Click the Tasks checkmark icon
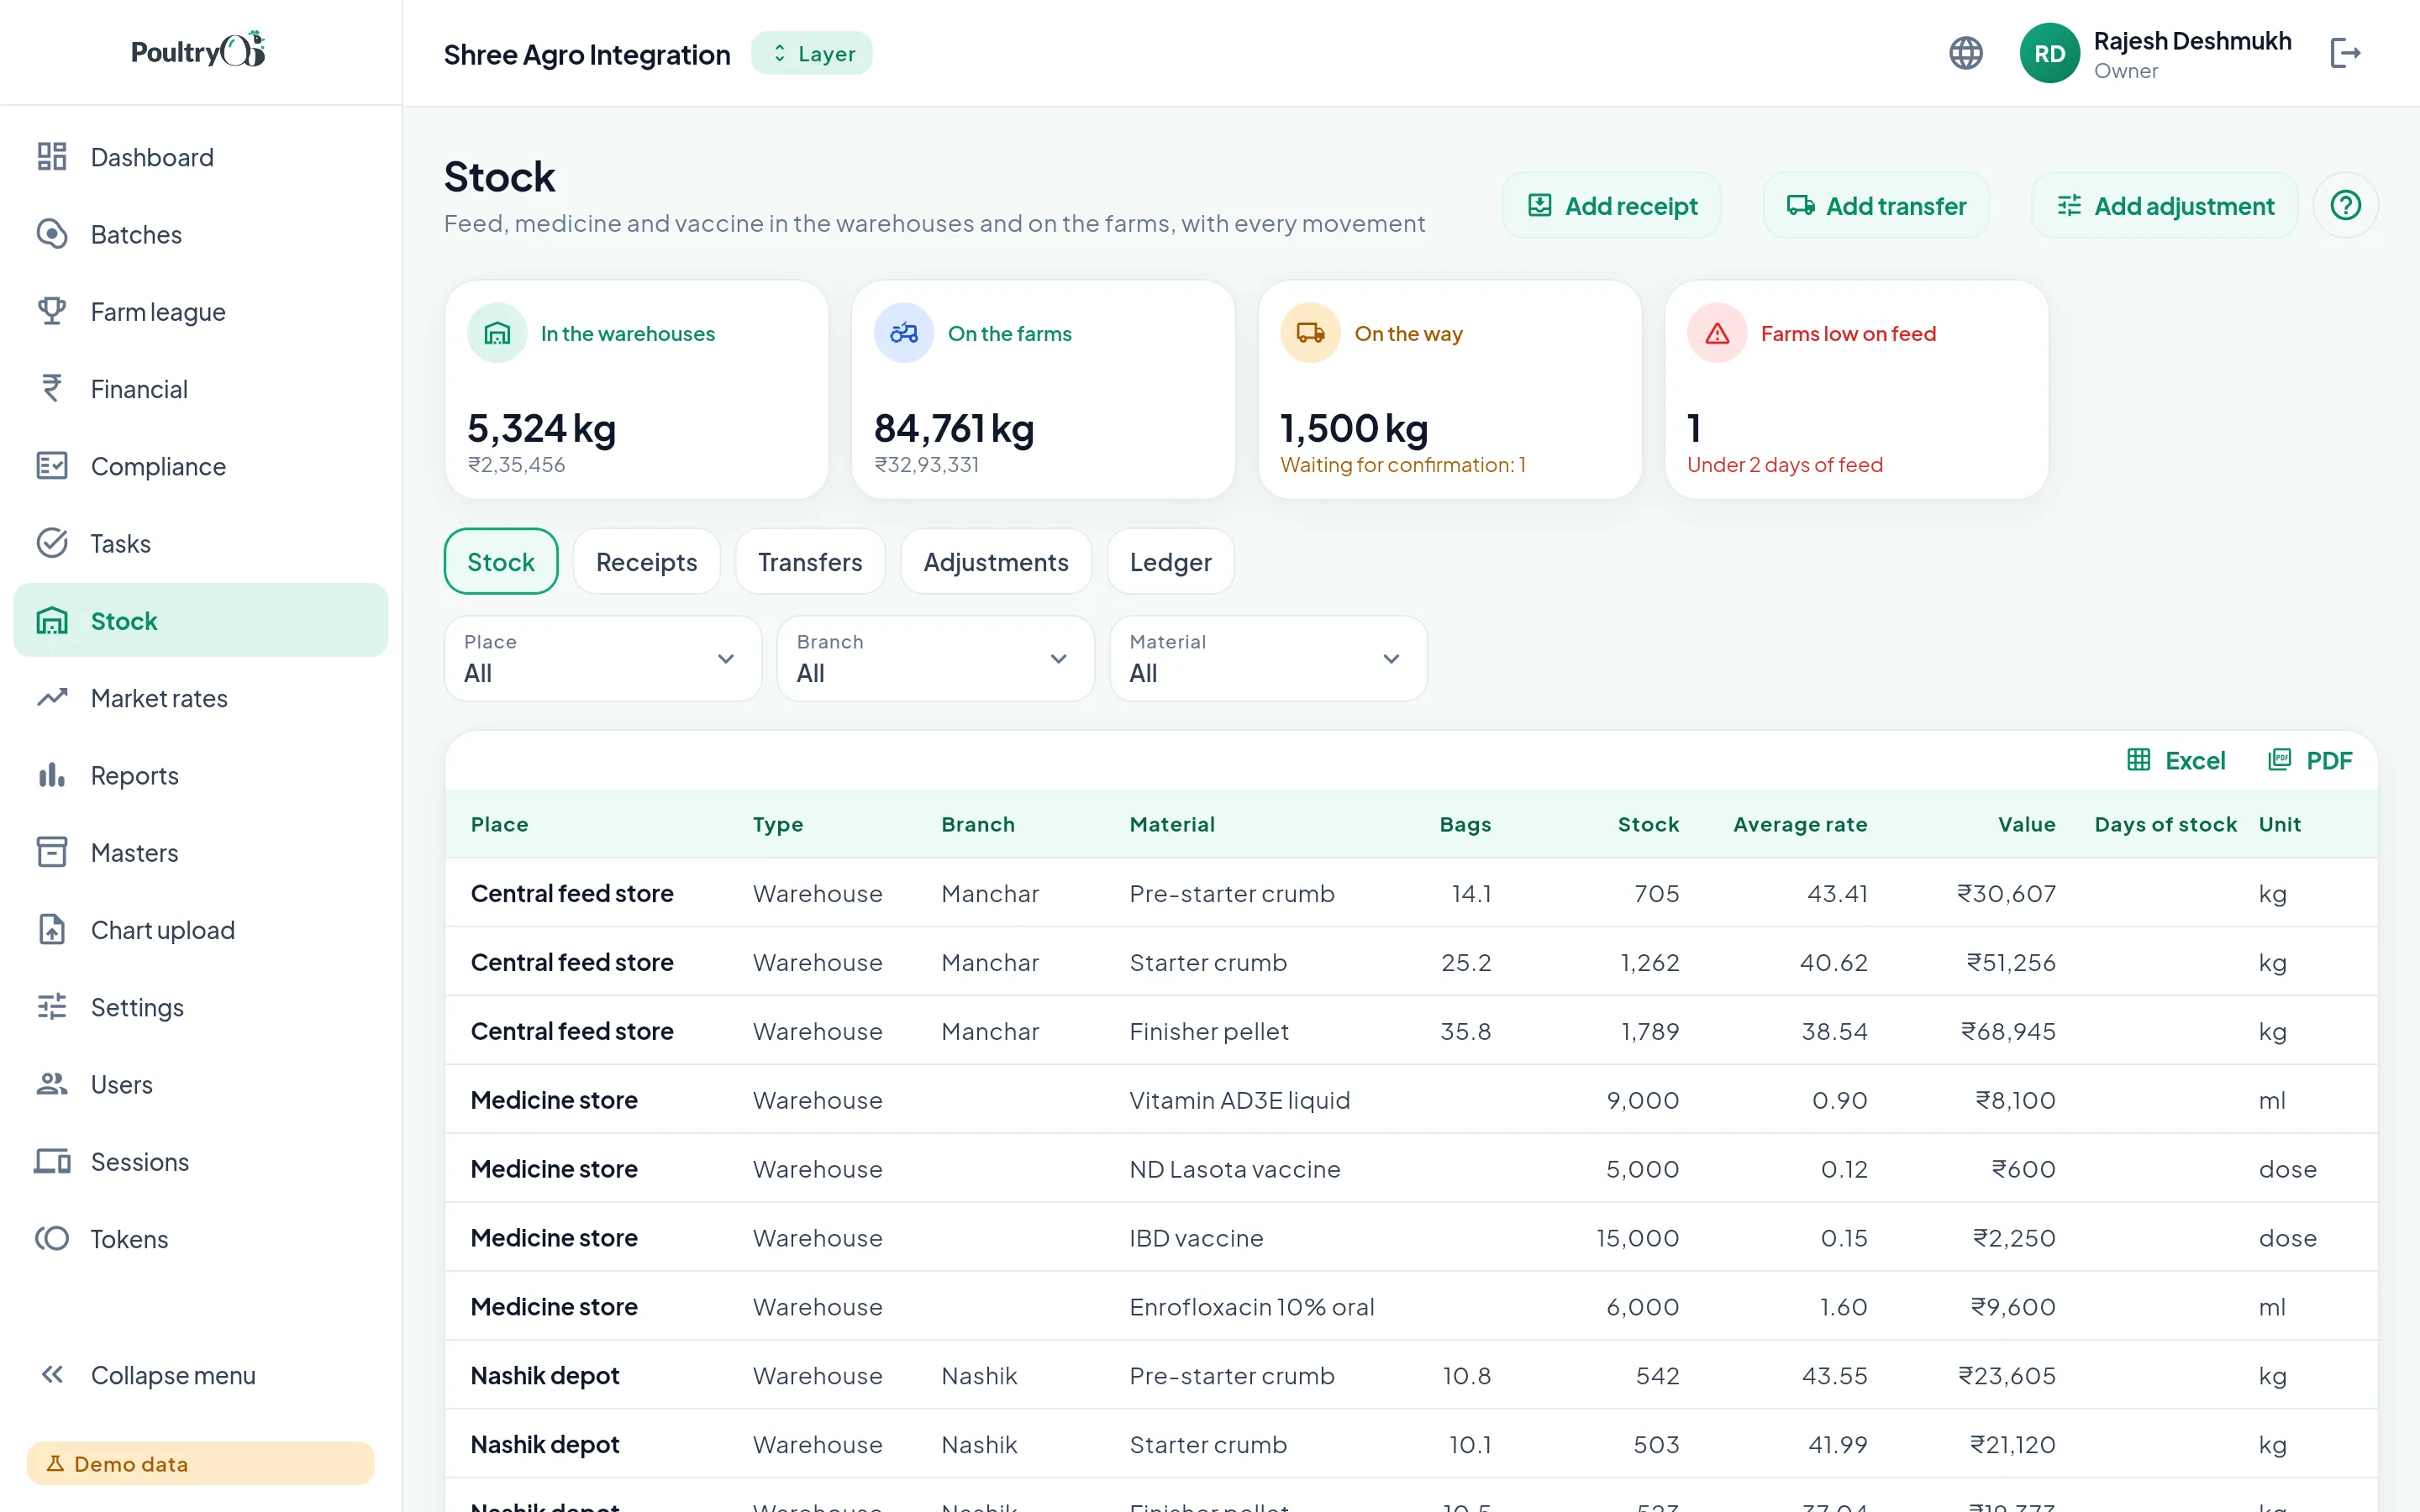The height and width of the screenshot is (1512, 2420). coord(51,543)
